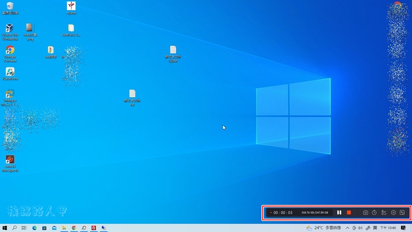Open FileZilla from the taskbar
Screen dimensions: 412x232
[94, 228]
